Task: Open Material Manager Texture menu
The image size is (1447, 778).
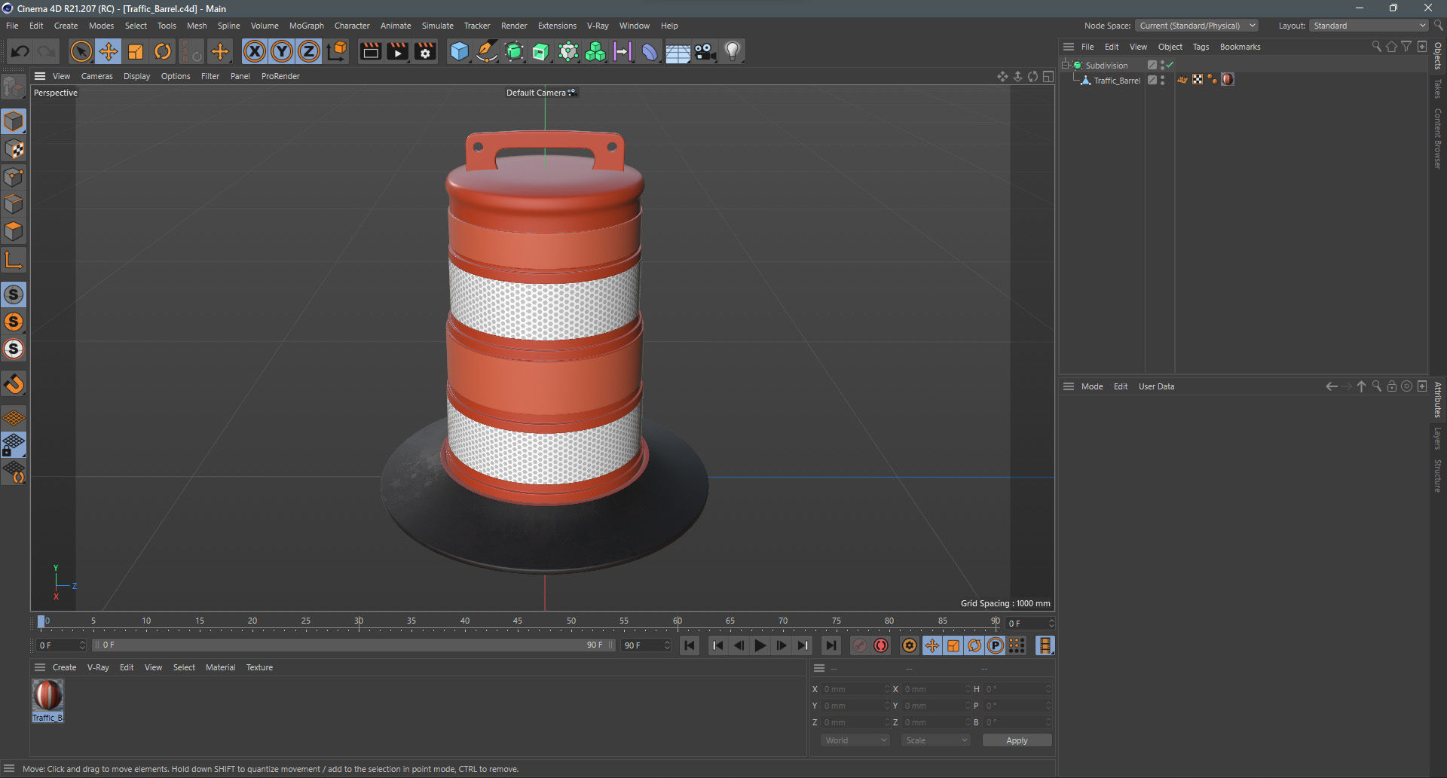Action: coord(259,667)
